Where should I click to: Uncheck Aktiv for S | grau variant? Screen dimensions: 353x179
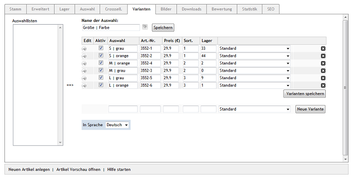tap(101, 48)
